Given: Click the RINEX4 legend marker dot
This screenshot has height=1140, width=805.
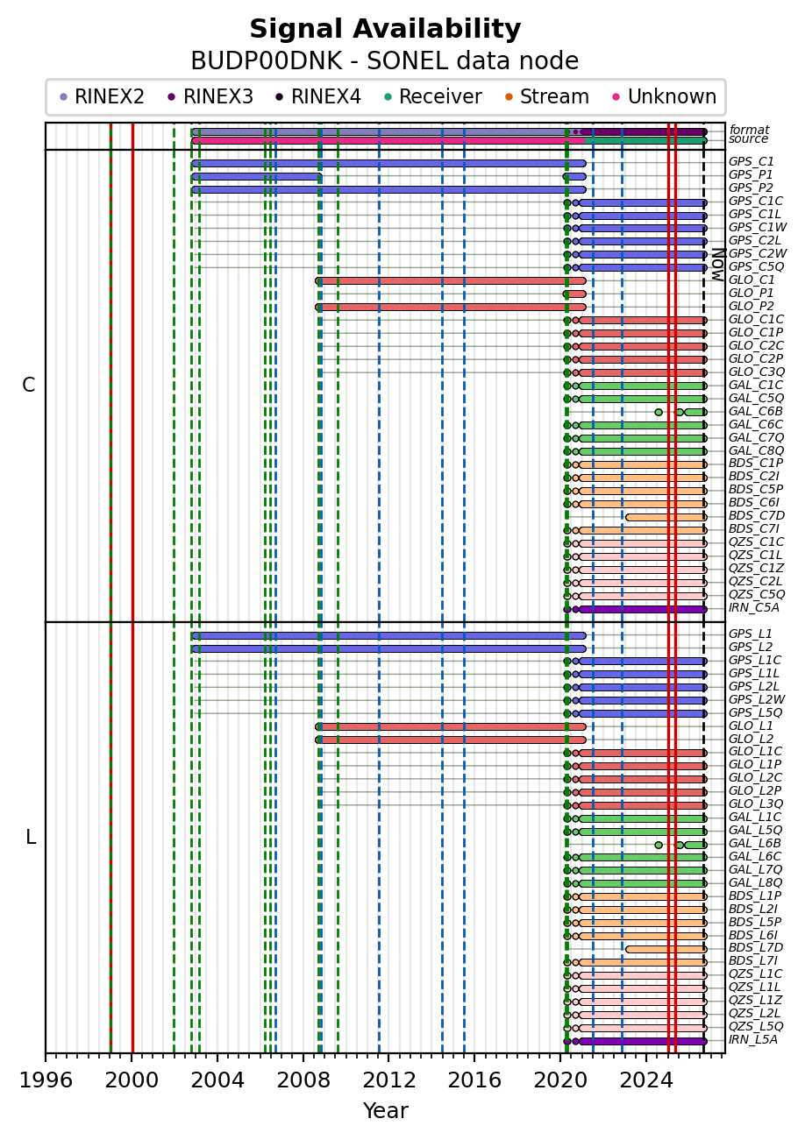Looking at the screenshot, I should pos(279,97).
